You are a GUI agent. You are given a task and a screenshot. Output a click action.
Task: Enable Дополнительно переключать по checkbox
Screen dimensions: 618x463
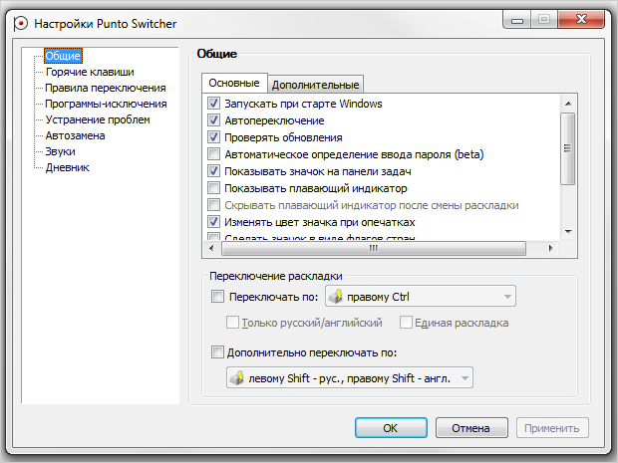pos(217,351)
